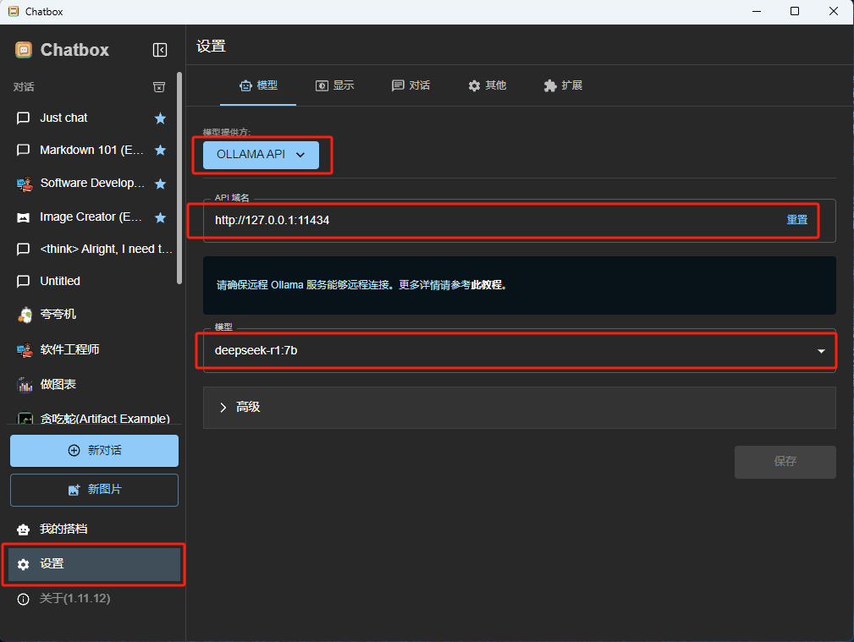Click the 做图表 chart icon
This screenshot has height=642, width=854.
(x=25, y=384)
